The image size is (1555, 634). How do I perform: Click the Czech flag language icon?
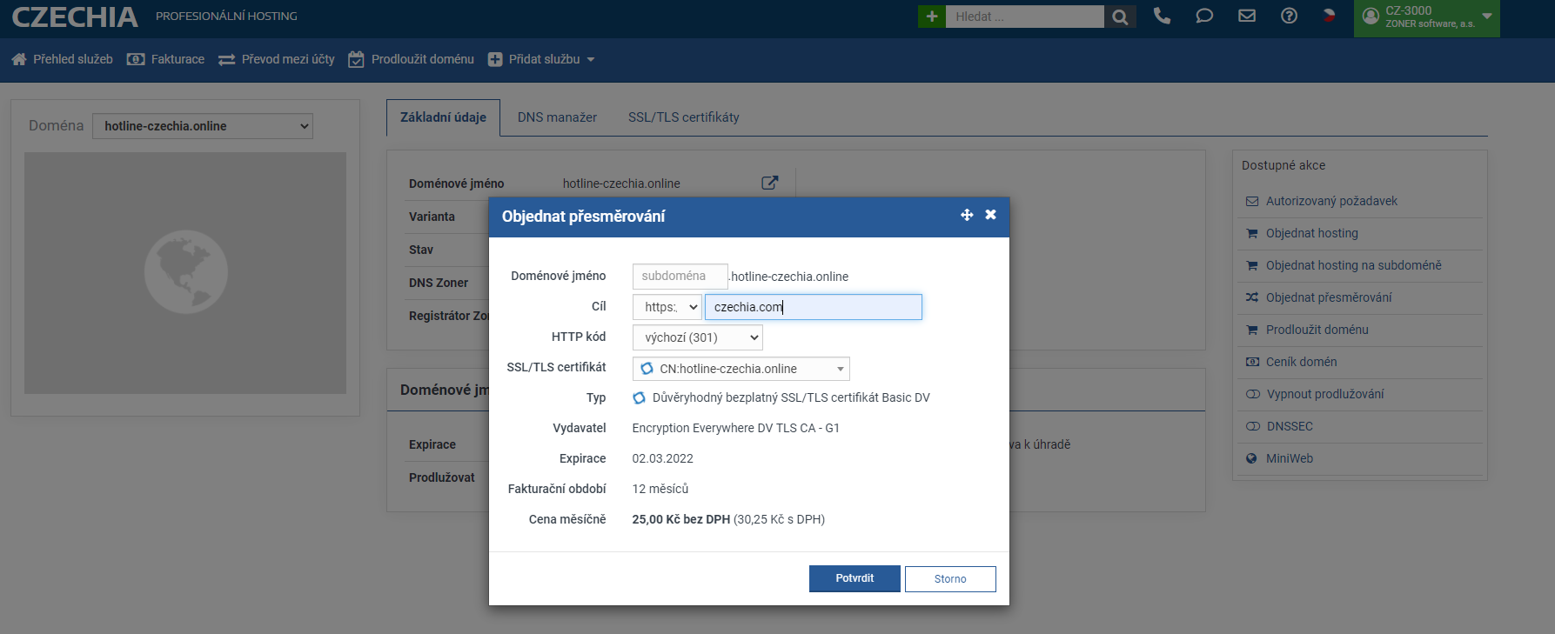[1329, 16]
